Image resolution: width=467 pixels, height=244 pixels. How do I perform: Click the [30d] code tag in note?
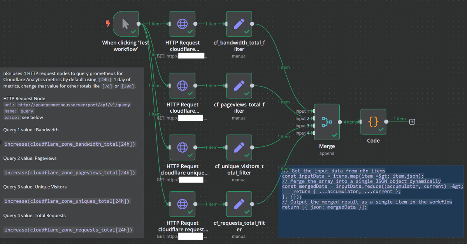coord(128,86)
